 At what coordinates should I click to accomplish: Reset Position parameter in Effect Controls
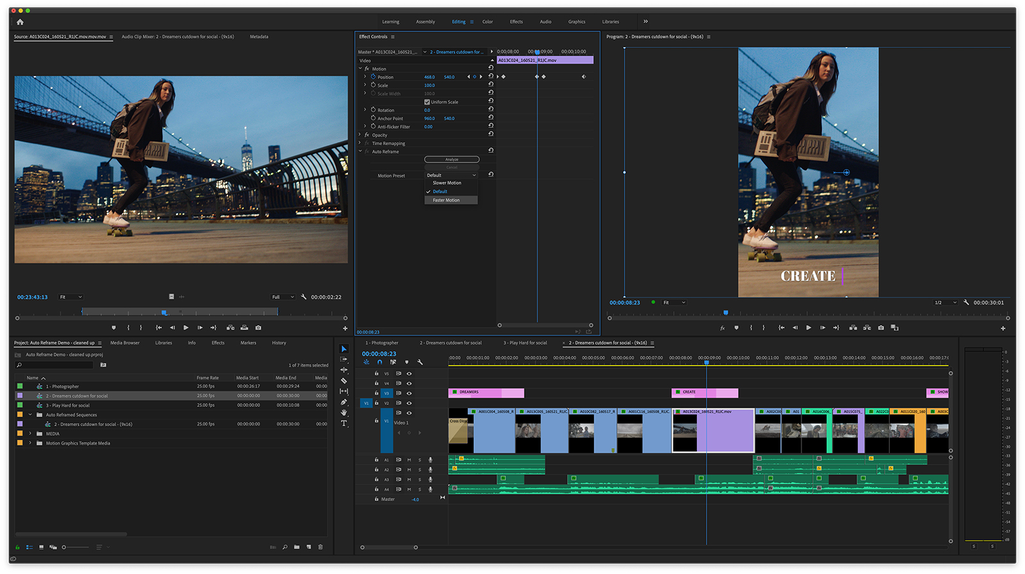click(x=491, y=77)
